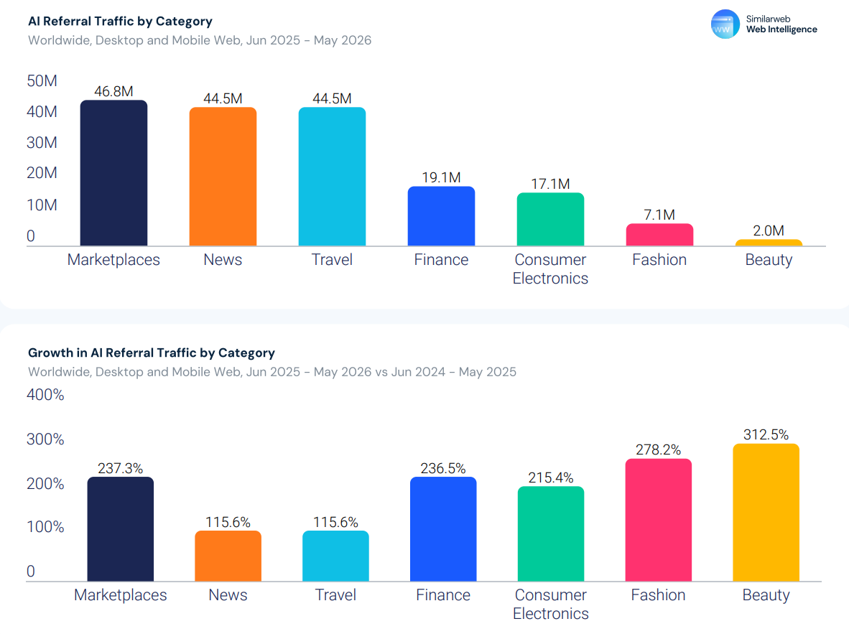
Task: Click the Similarweb globe logo icon
Action: pyautogui.click(x=725, y=24)
